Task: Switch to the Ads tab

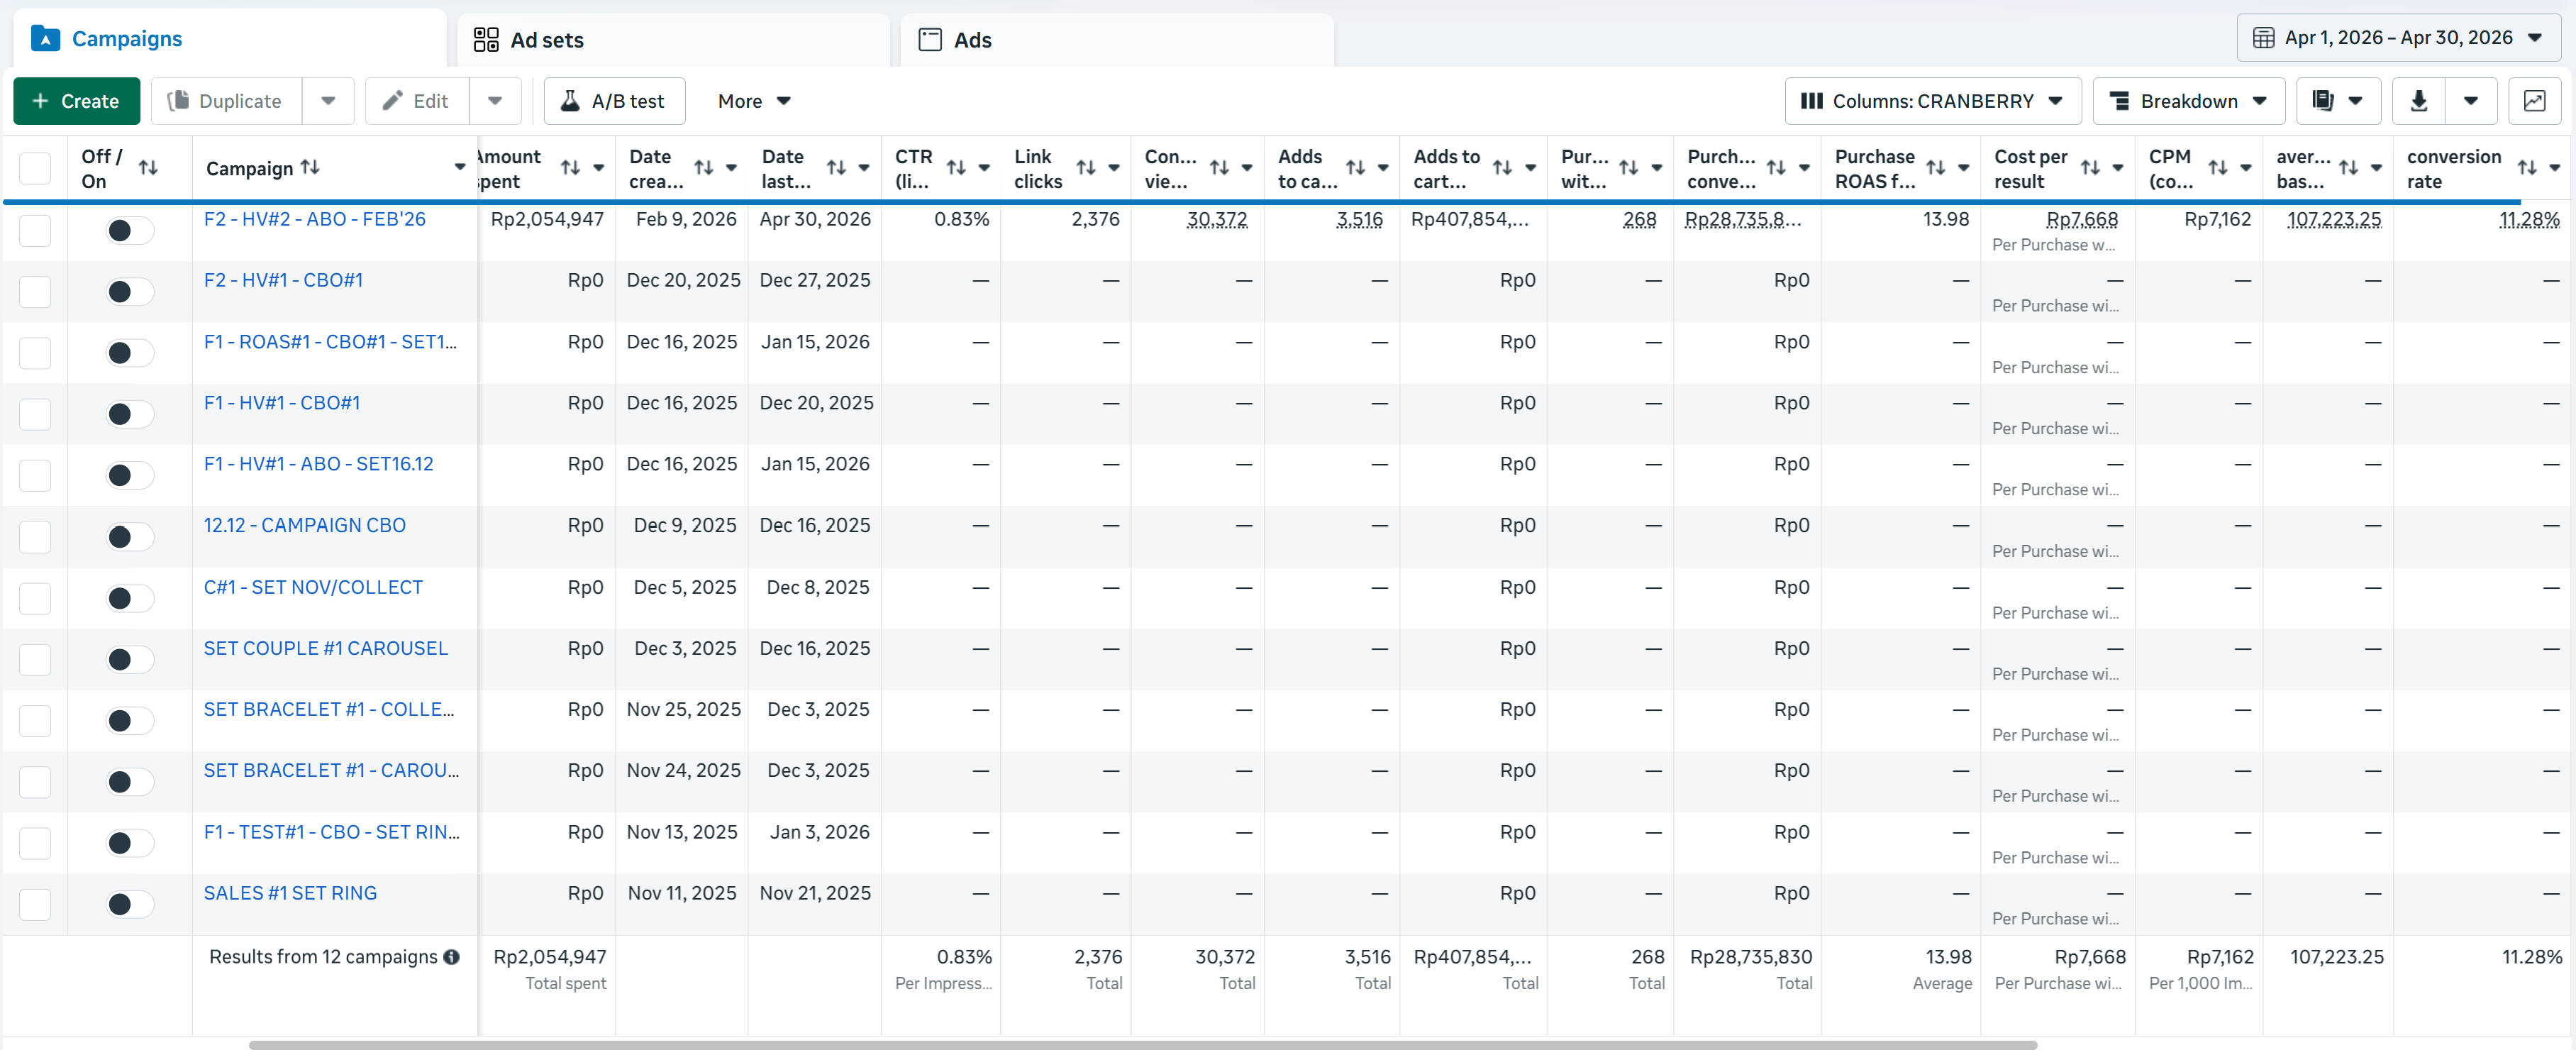Action: click(1117, 40)
